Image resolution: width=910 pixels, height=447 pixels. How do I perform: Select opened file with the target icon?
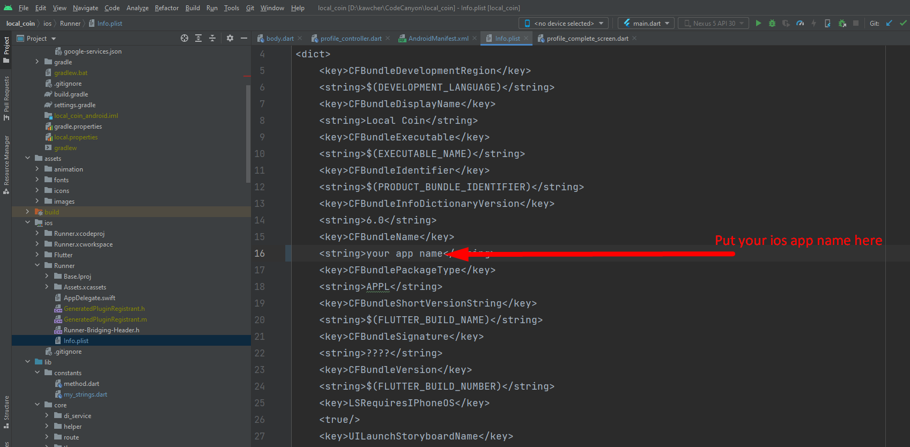pyautogui.click(x=184, y=38)
